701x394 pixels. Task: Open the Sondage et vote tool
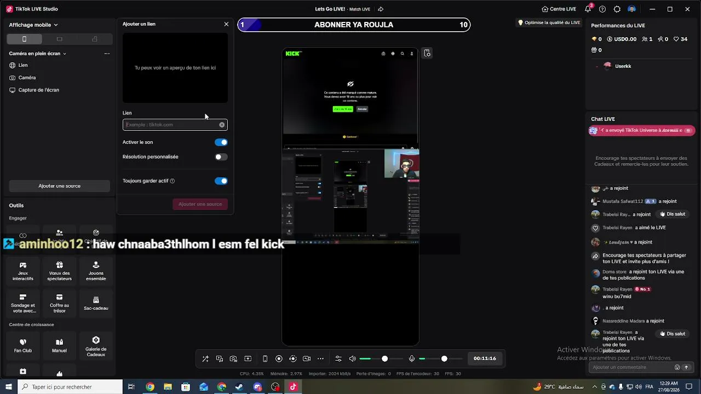pos(23,304)
